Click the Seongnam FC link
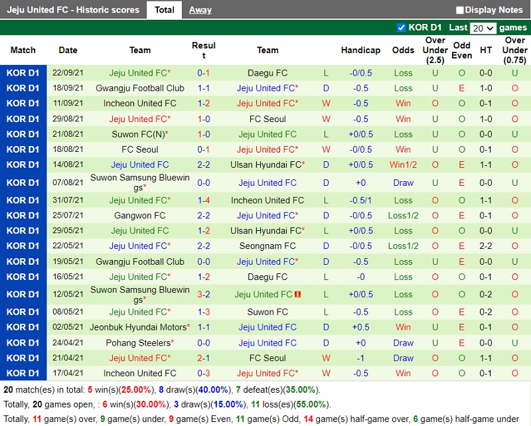 [x=267, y=246]
